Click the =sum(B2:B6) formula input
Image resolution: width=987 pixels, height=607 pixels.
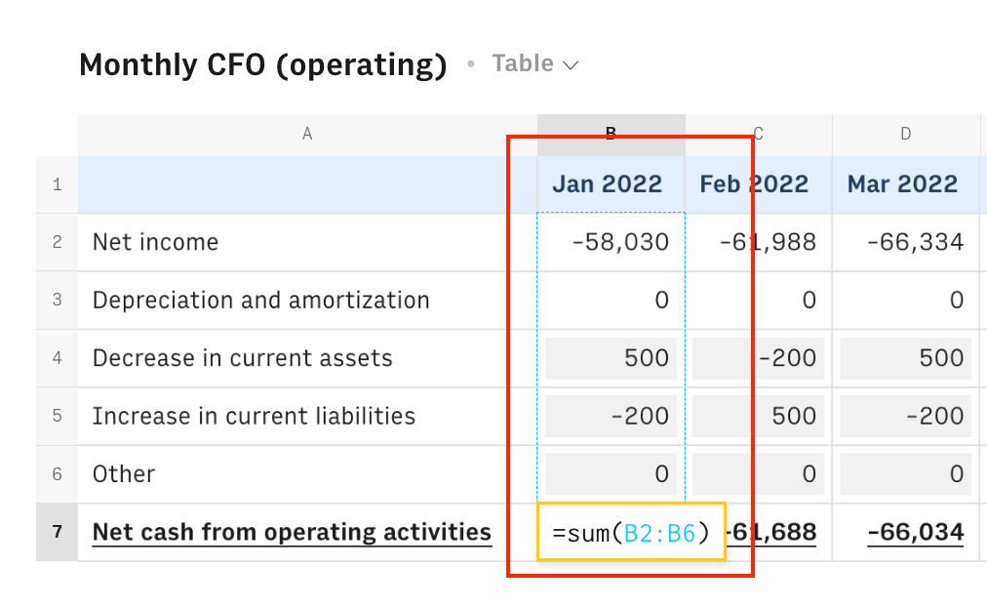pyautogui.click(x=631, y=533)
